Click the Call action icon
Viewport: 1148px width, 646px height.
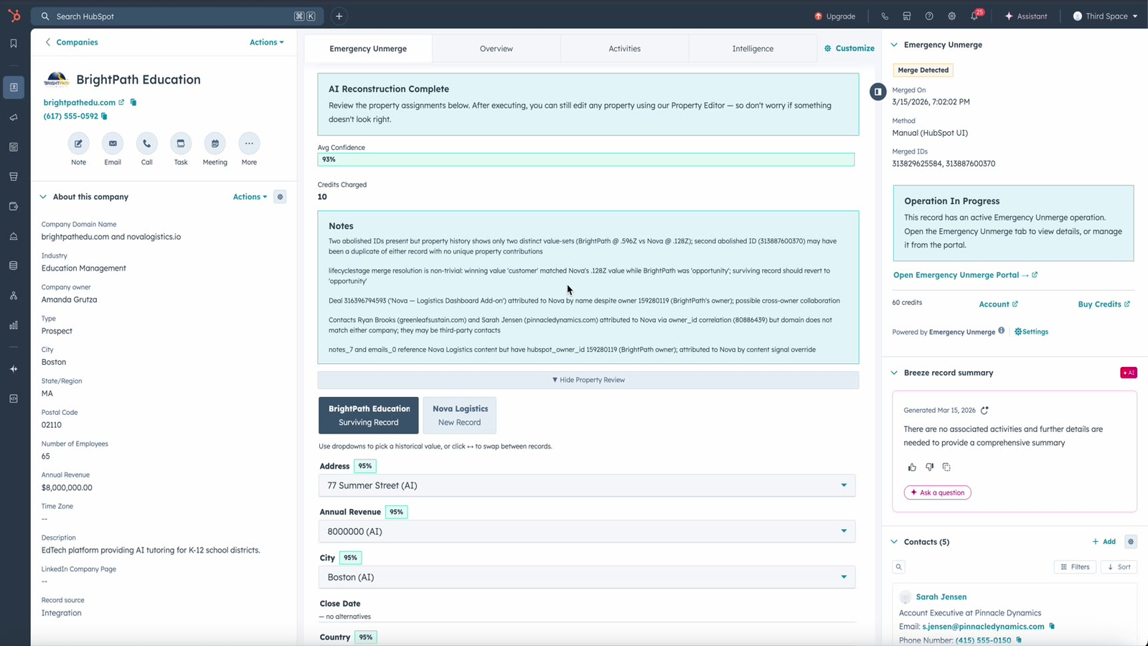146,144
